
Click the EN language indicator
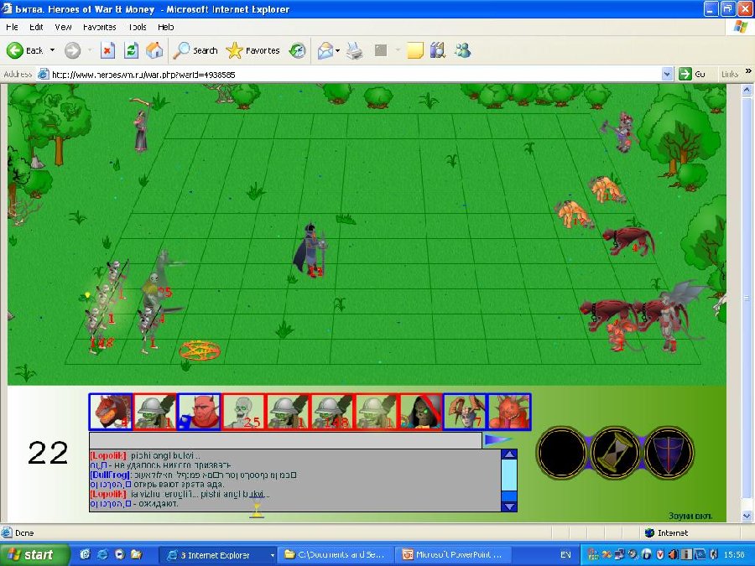pos(565,555)
